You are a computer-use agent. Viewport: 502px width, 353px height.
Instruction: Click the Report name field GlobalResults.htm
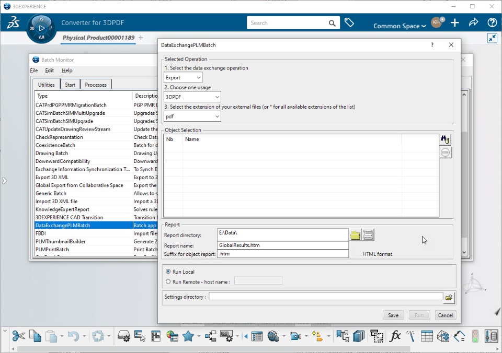click(x=283, y=245)
